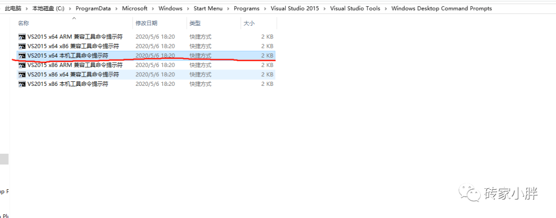The width and height of the screenshot is (556, 218).
Task: Expand breadcrumb arrow after Windows
Action: click(x=188, y=8)
